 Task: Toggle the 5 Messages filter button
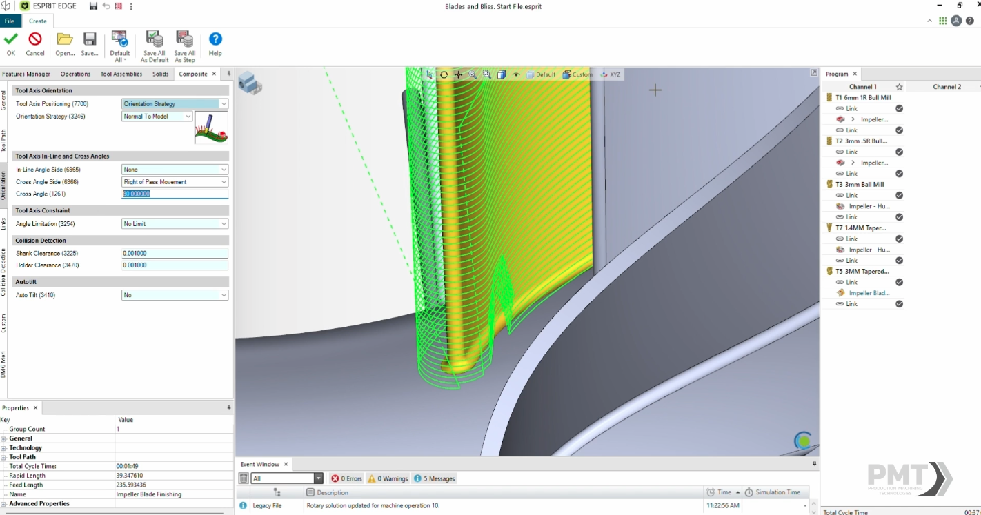tap(434, 478)
